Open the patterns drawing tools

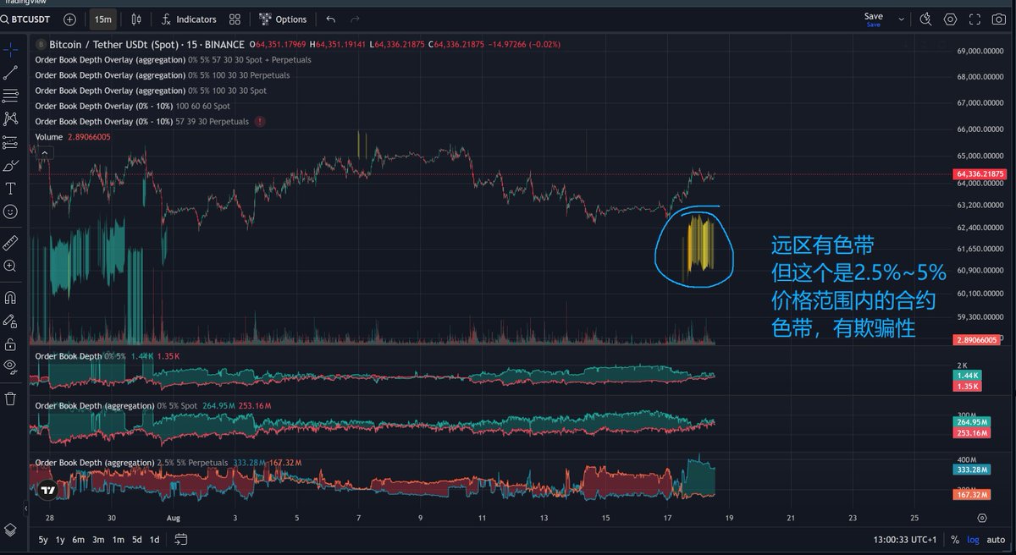click(11, 118)
